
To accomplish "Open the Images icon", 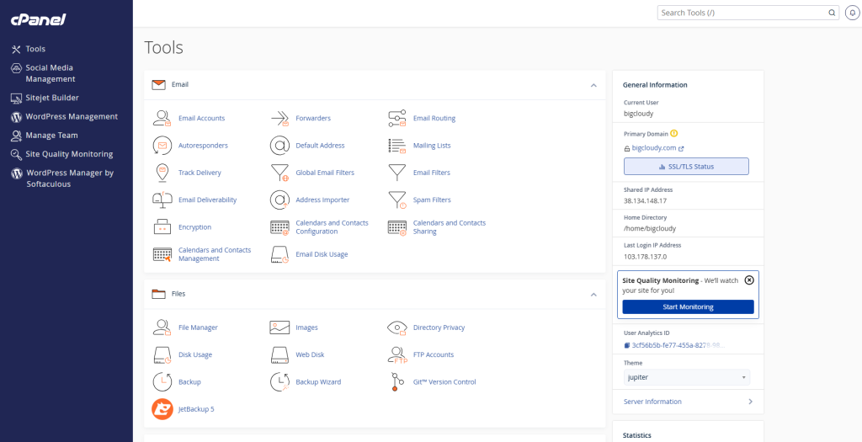I will click(279, 328).
